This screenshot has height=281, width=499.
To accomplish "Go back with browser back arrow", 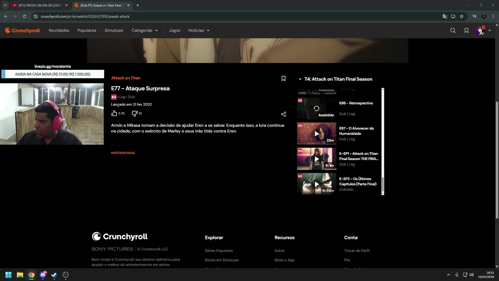I will click(5, 16).
